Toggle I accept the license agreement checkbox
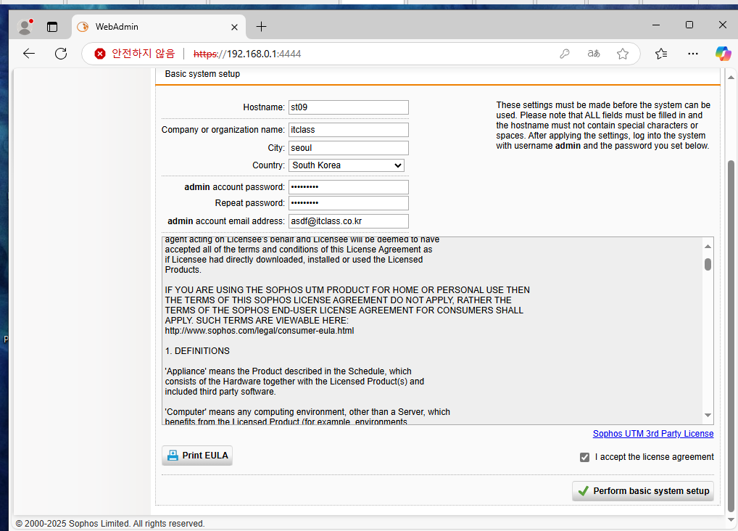The height and width of the screenshot is (531, 738). point(584,458)
